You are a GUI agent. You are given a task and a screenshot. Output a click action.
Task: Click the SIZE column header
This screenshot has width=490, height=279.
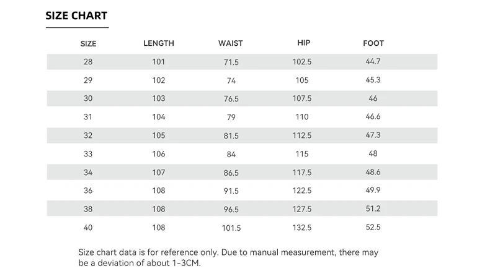click(89, 44)
